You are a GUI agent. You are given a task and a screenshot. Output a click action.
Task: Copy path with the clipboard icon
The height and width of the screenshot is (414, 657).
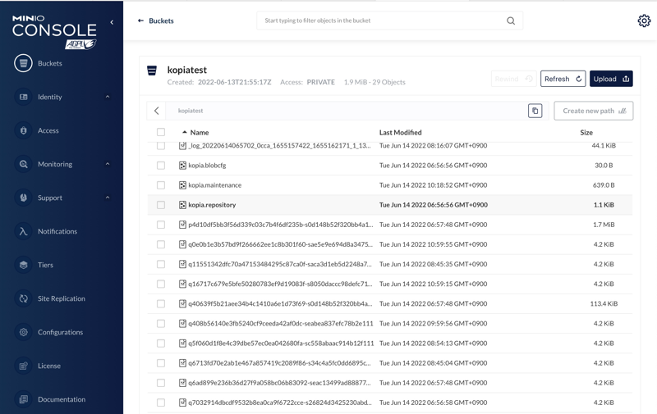pos(535,111)
